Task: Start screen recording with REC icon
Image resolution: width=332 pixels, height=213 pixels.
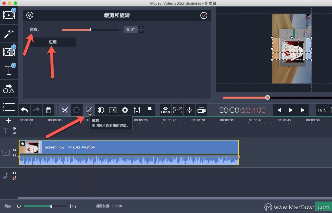Action: [x=177, y=110]
